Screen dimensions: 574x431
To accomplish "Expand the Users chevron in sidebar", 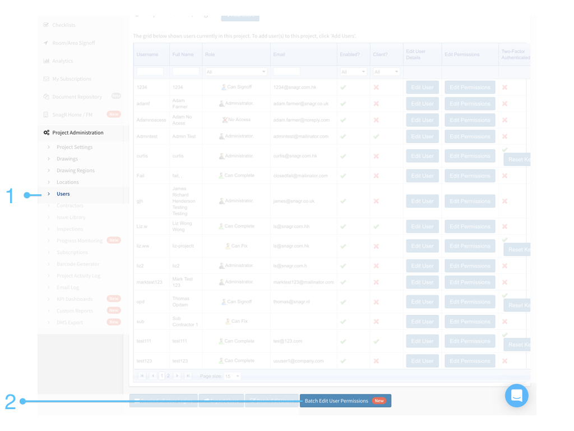I will [49, 194].
